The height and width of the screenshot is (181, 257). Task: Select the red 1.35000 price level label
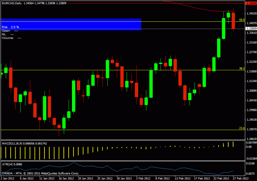(251, 3)
